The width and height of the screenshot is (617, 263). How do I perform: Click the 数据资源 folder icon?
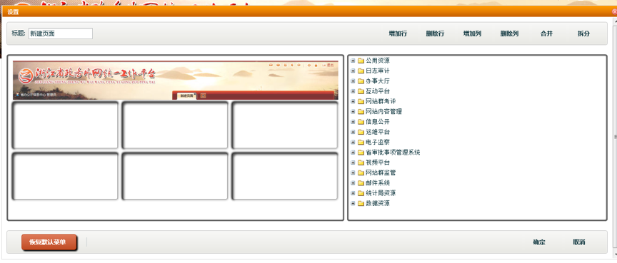click(x=361, y=204)
